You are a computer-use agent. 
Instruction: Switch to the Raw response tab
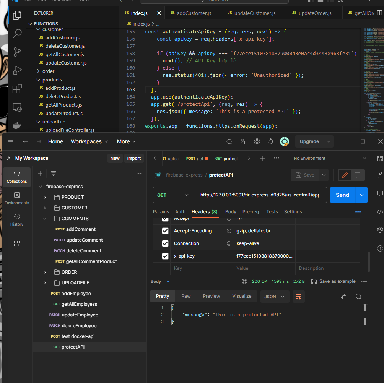(186, 296)
